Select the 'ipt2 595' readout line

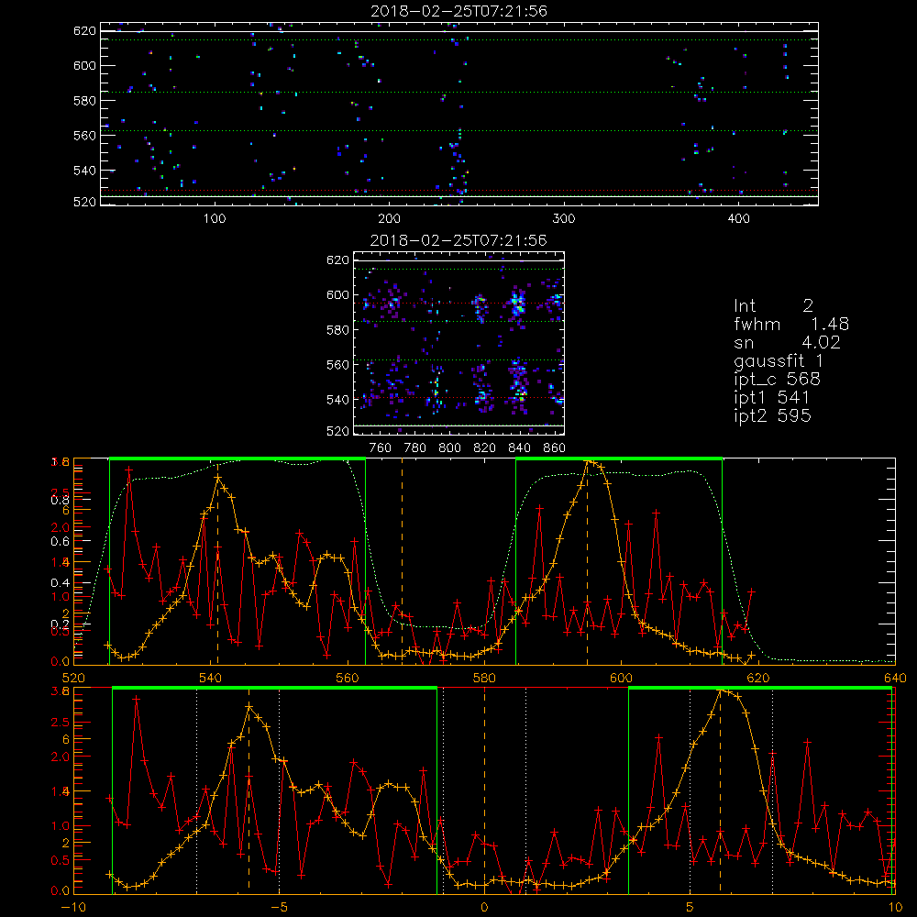click(772, 415)
